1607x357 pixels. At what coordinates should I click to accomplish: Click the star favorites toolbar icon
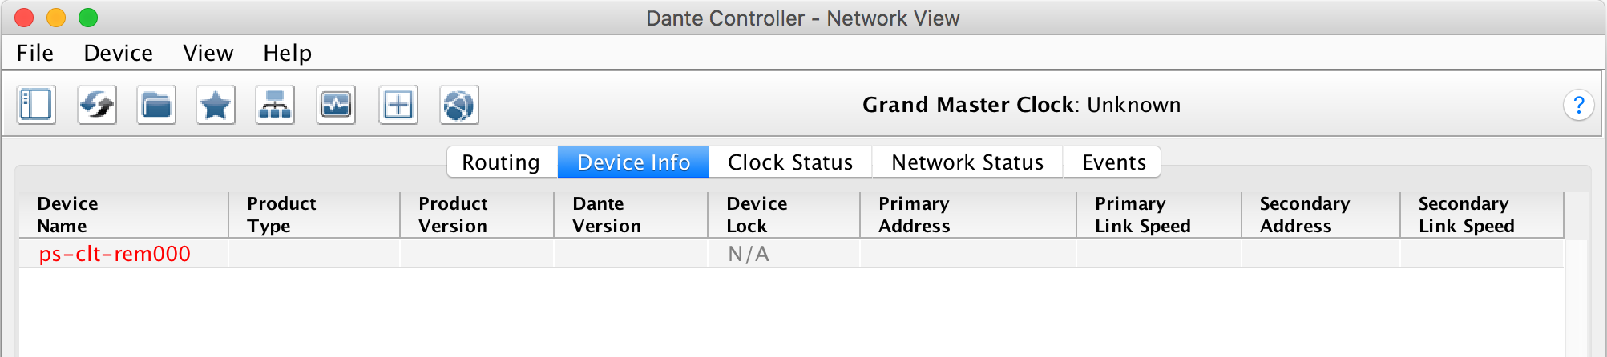pos(216,105)
